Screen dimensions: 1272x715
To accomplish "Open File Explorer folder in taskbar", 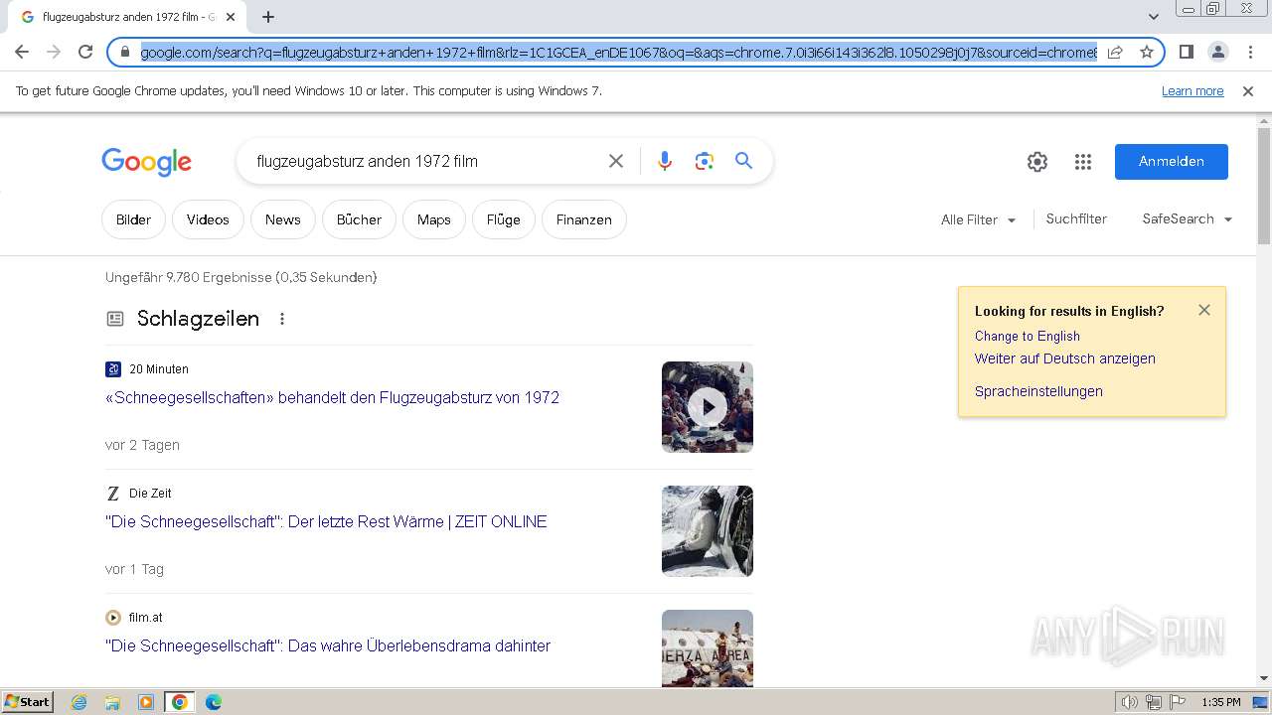I will tap(112, 702).
